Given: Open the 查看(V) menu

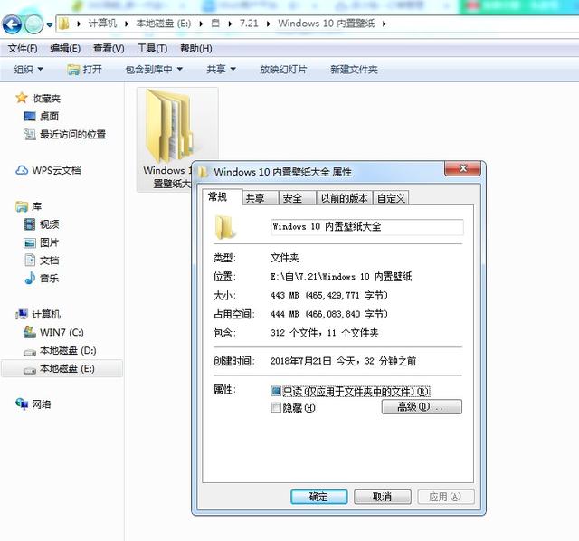Looking at the screenshot, I should tap(109, 48).
